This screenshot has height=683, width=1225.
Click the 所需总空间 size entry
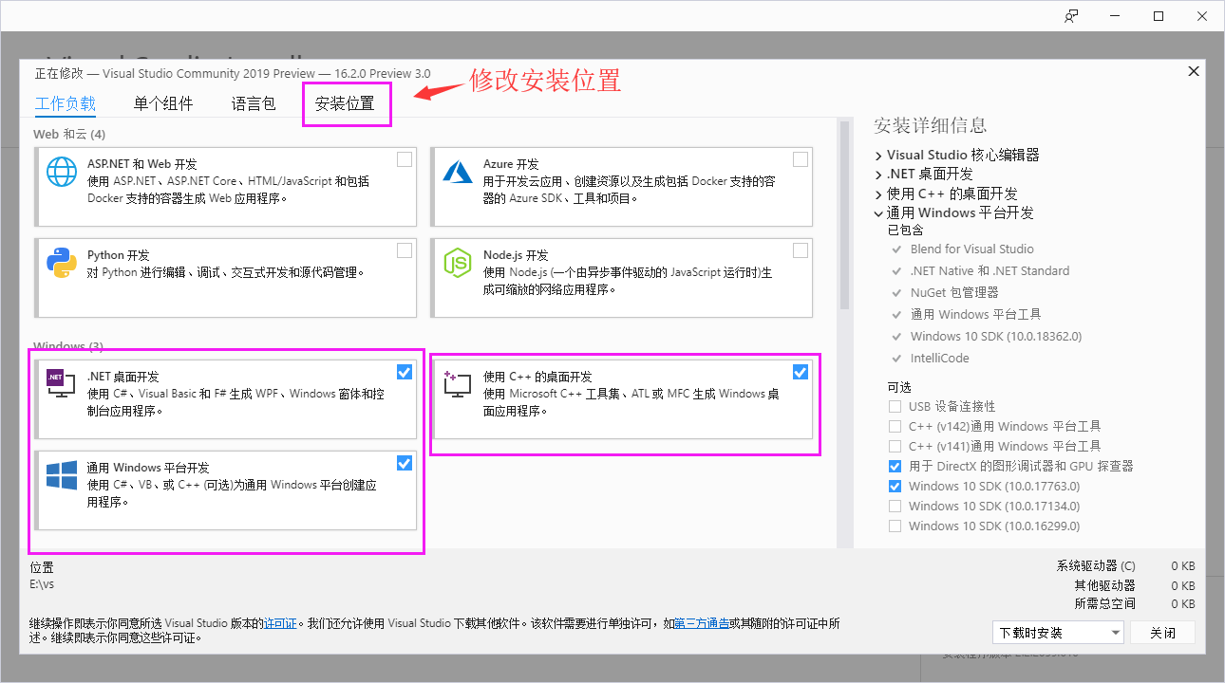(1135, 603)
